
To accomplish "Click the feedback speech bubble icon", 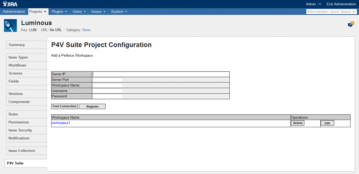I will pyautogui.click(x=351, y=24).
